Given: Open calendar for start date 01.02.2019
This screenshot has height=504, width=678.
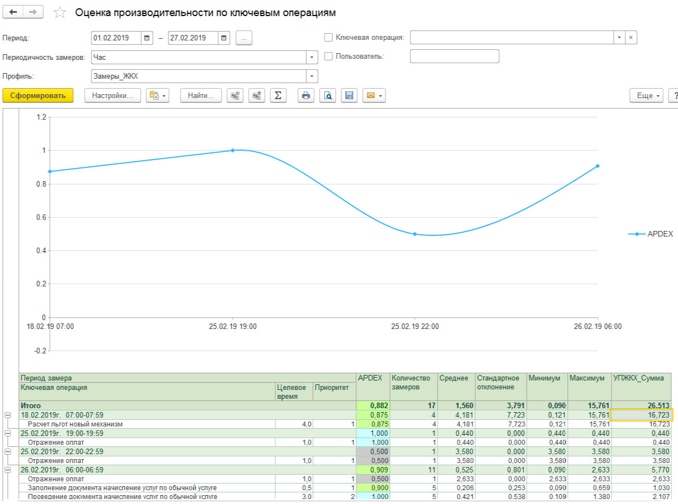Looking at the screenshot, I should pyautogui.click(x=147, y=38).
